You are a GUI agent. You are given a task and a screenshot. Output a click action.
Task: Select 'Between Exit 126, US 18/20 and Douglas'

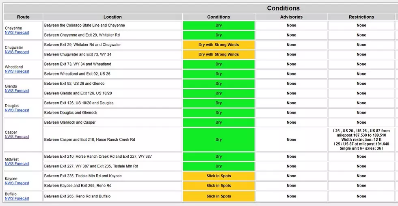pyautogui.click(x=79, y=103)
